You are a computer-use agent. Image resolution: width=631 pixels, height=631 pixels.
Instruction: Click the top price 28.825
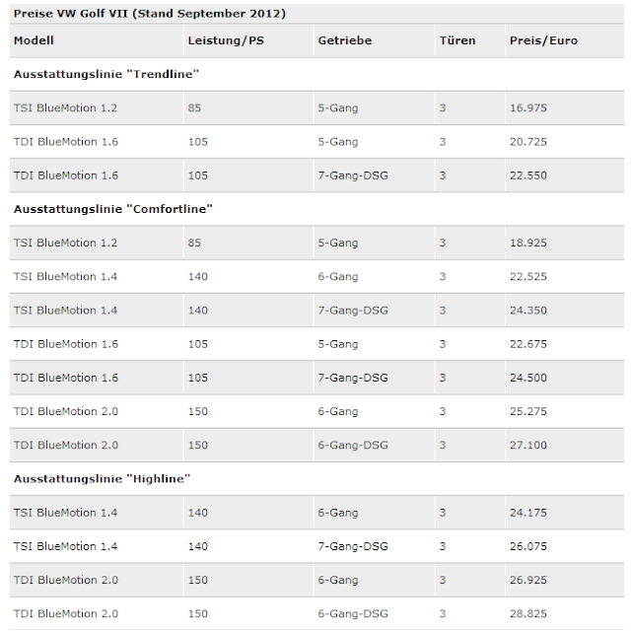528,613
